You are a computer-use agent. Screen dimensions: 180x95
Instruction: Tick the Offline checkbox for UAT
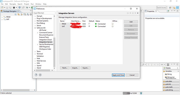coord(112,26)
